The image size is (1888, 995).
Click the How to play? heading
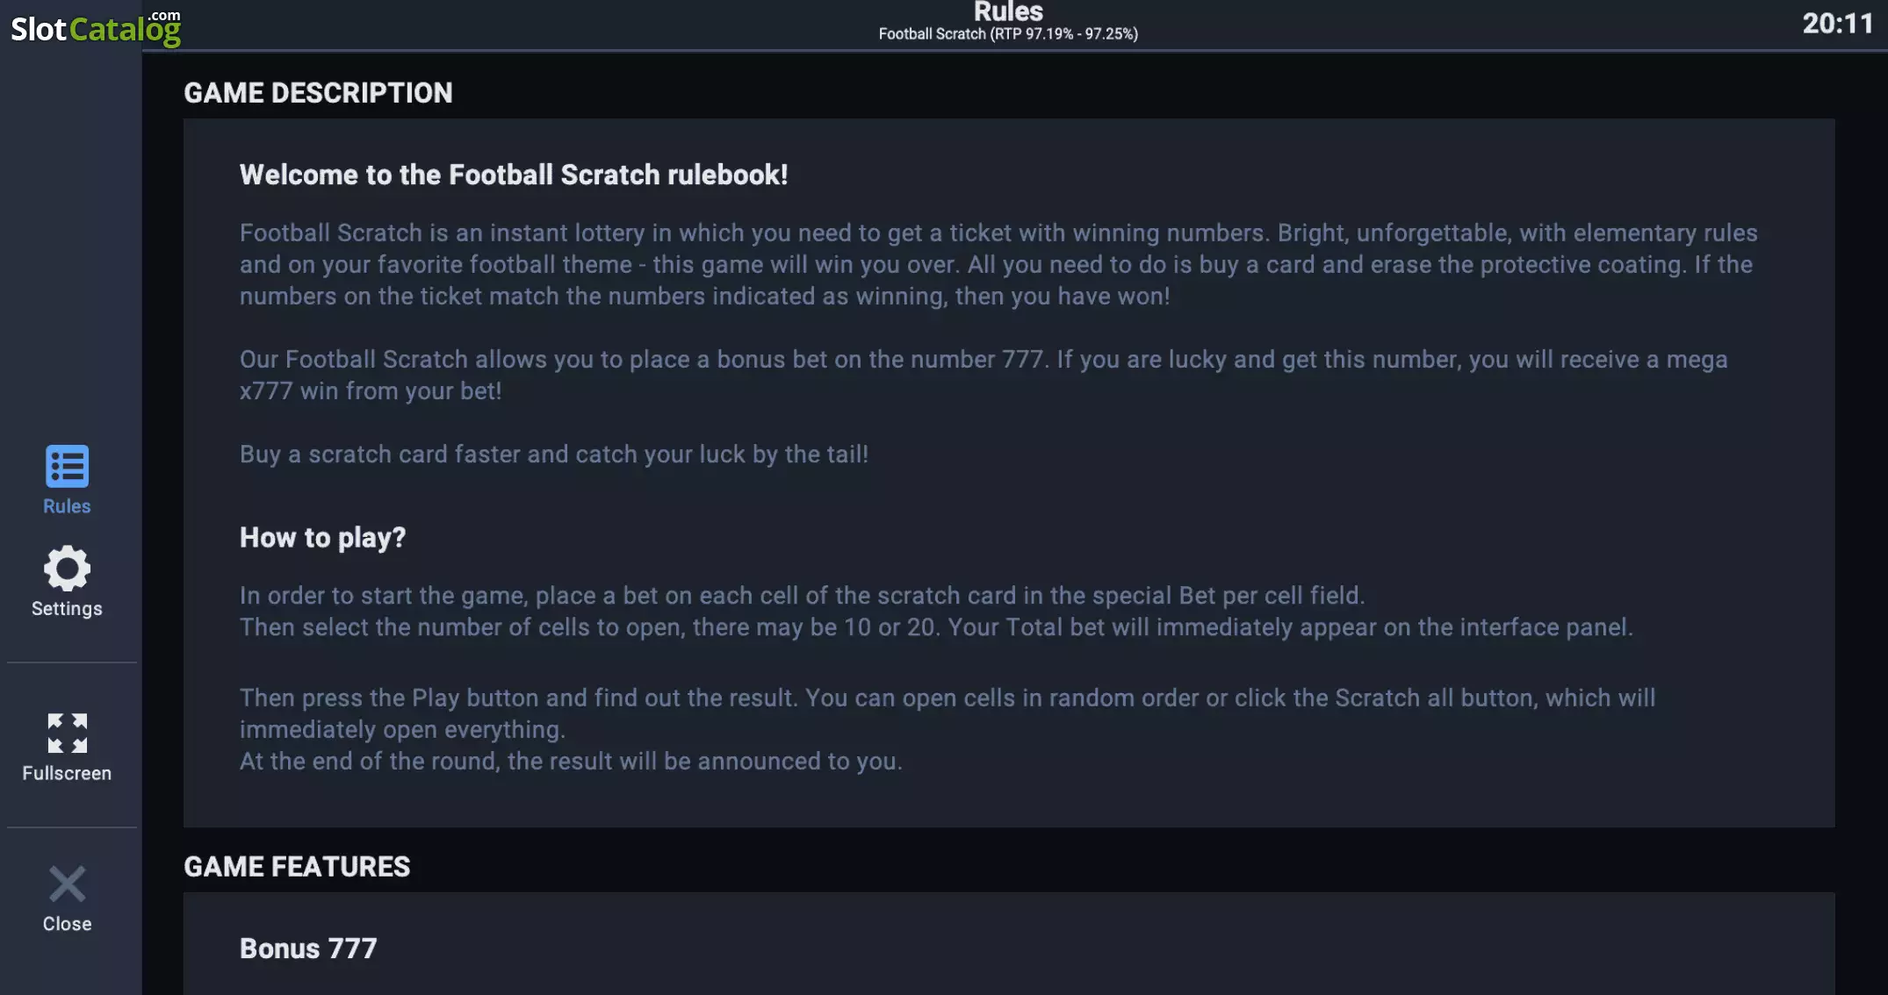tap(322, 537)
